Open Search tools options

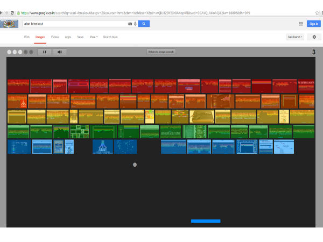click(110, 37)
